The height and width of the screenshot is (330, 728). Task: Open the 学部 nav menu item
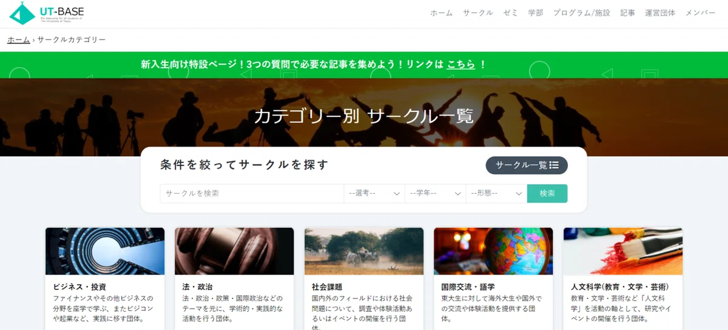536,13
